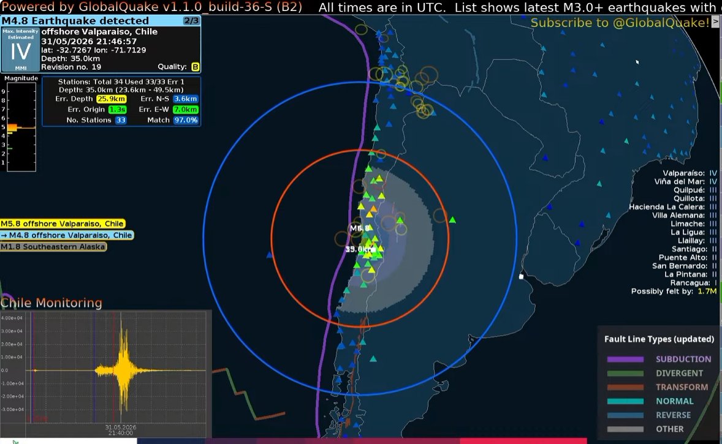Click the Chile Monitoring title
The image size is (722, 444).
(51, 303)
